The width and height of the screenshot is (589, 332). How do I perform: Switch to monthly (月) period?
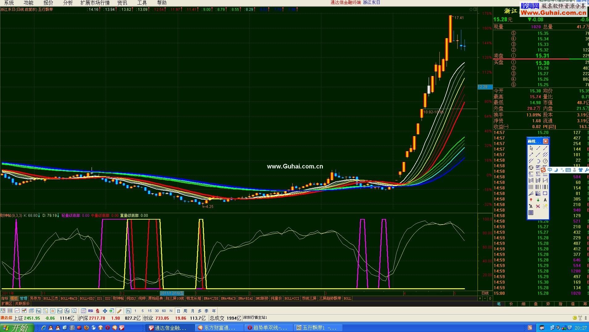pyautogui.click(x=192, y=311)
